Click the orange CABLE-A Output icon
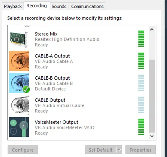This screenshot has width=167, height=157. pyautogui.click(x=19, y=61)
